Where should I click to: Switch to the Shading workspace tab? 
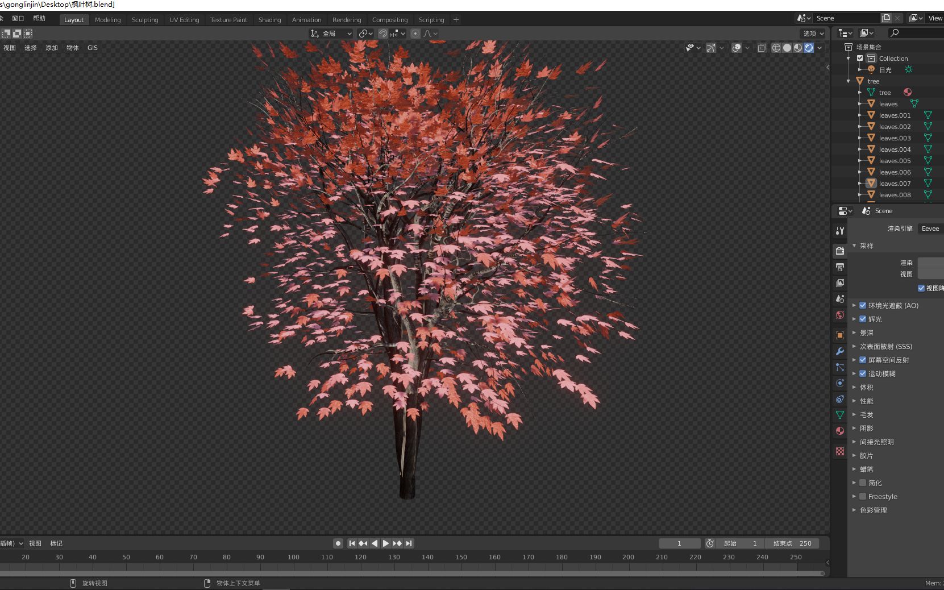[x=269, y=19]
